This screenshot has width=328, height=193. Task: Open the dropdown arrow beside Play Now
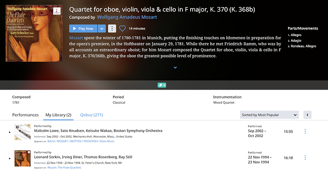(x=102, y=28)
